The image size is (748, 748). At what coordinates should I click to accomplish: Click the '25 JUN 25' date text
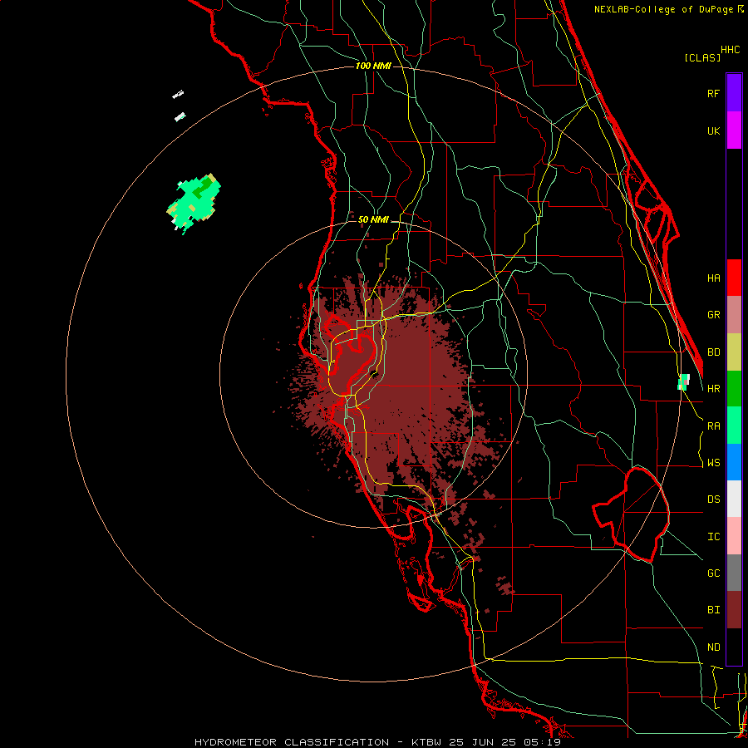(485, 742)
